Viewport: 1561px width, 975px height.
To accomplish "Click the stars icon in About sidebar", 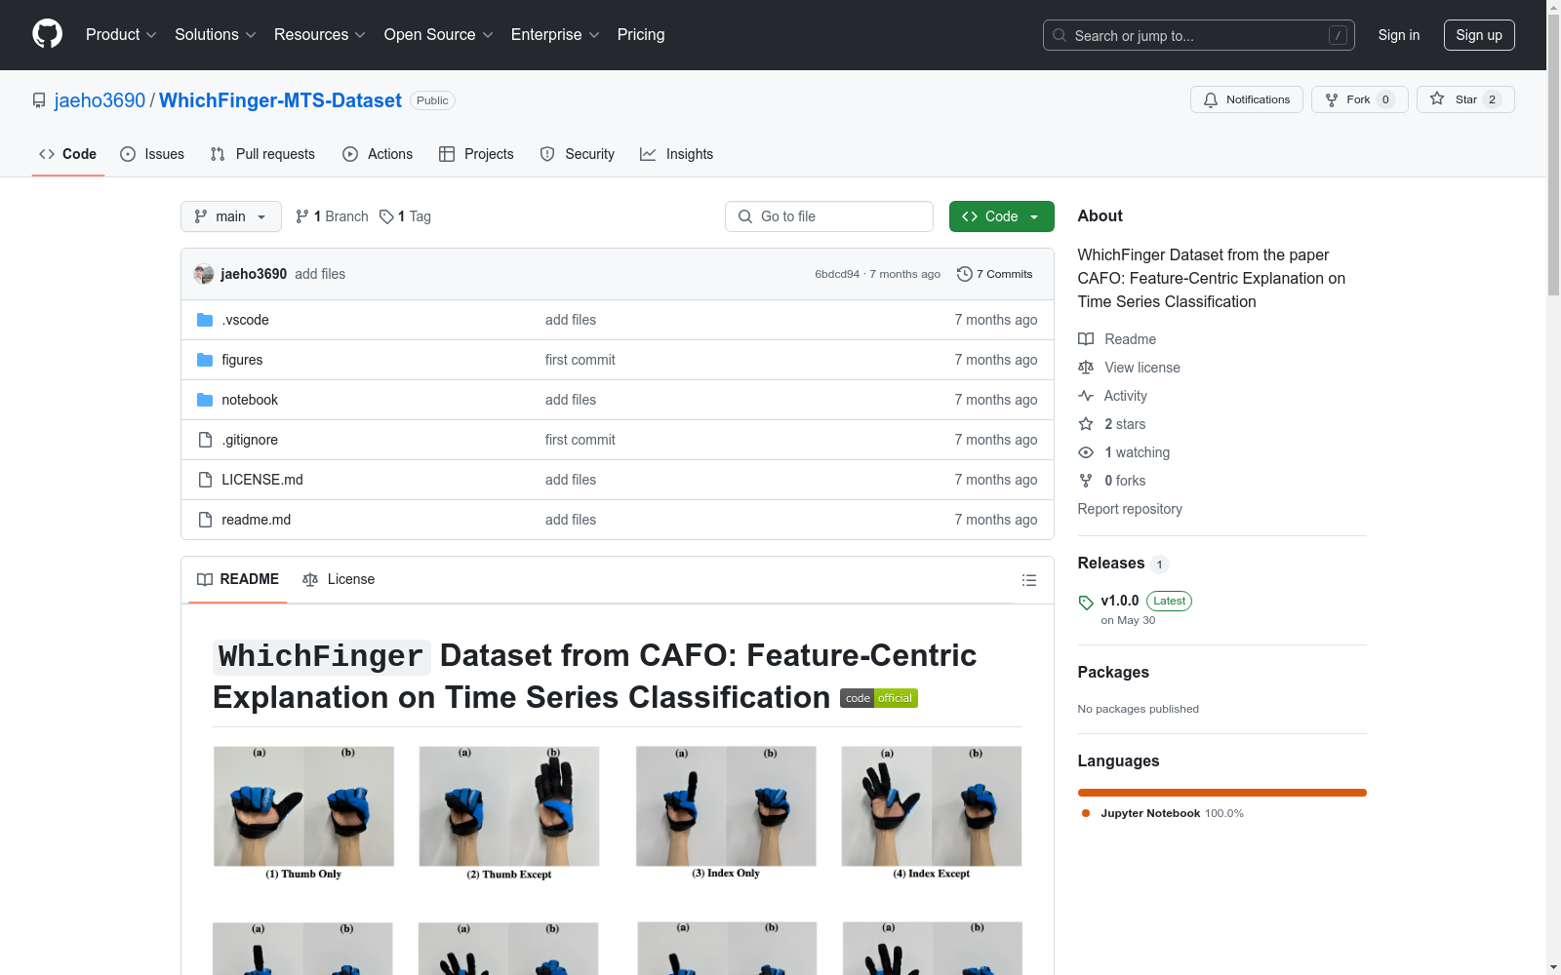I will (x=1086, y=424).
